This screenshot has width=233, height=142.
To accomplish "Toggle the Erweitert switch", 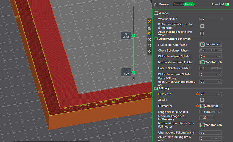I will [227, 4].
